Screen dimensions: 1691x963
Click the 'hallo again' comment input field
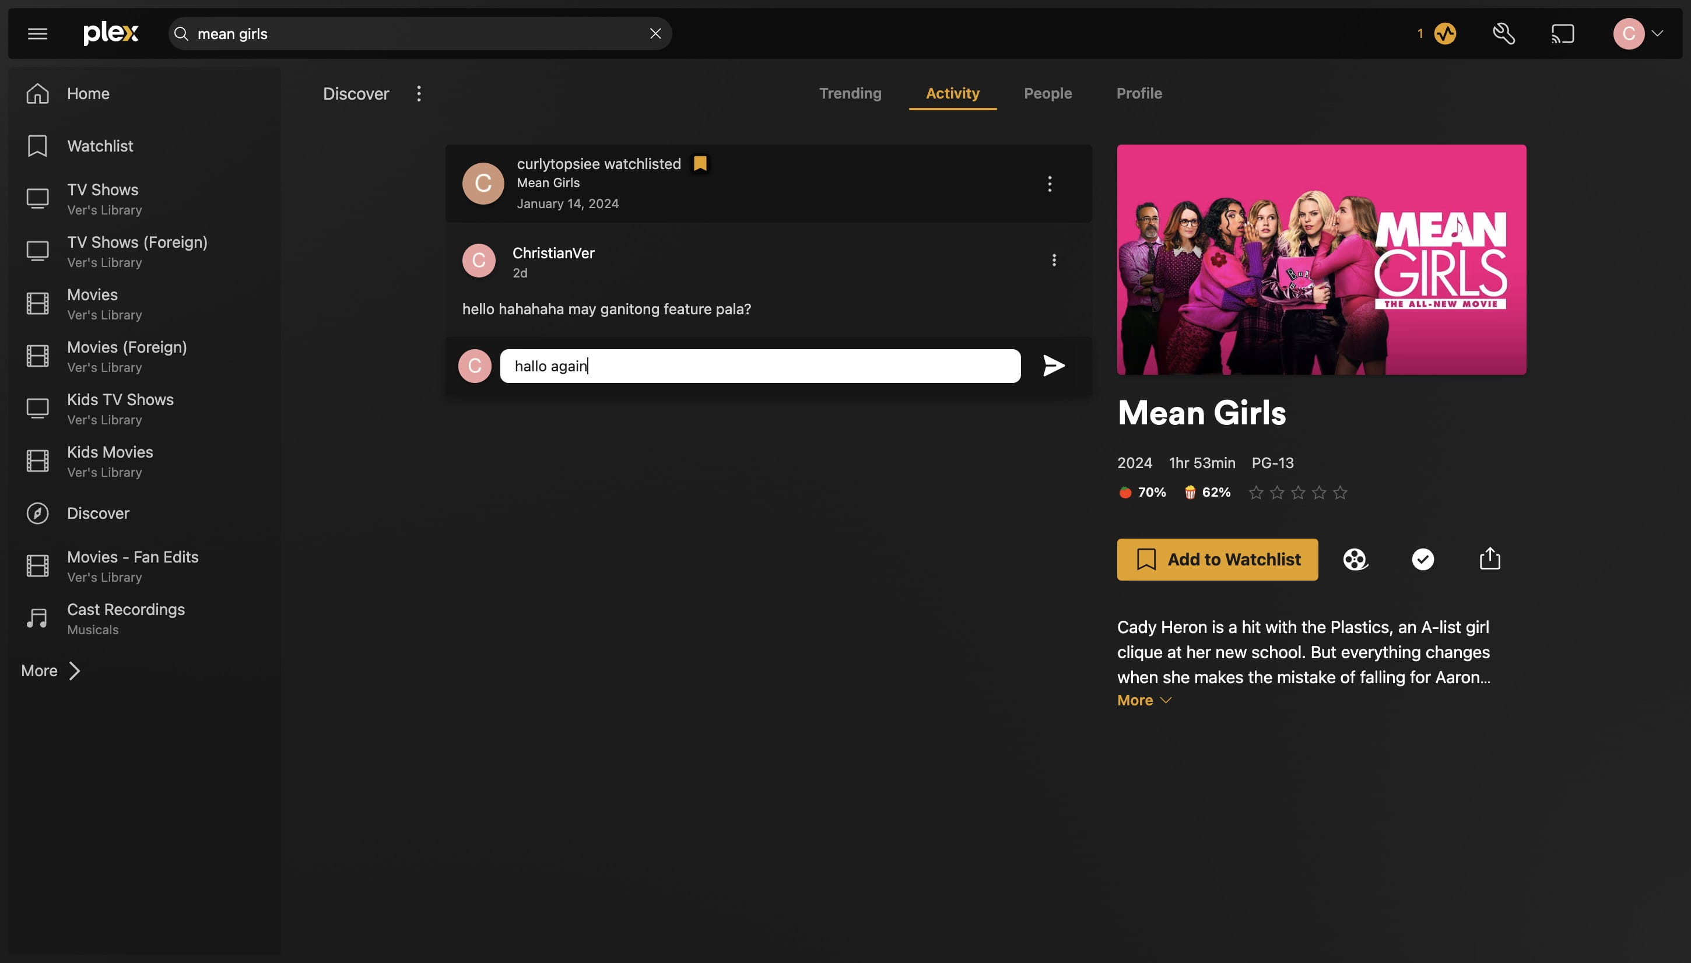(x=760, y=365)
